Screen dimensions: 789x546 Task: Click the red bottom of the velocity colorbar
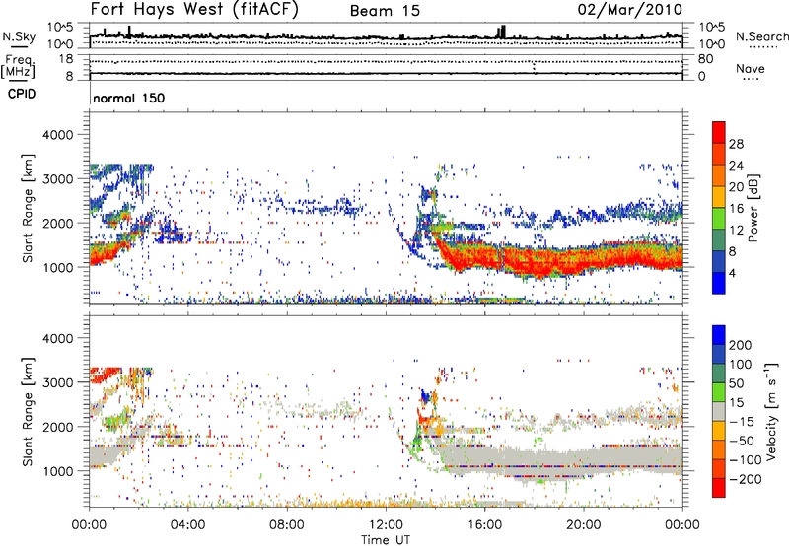click(x=719, y=488)
